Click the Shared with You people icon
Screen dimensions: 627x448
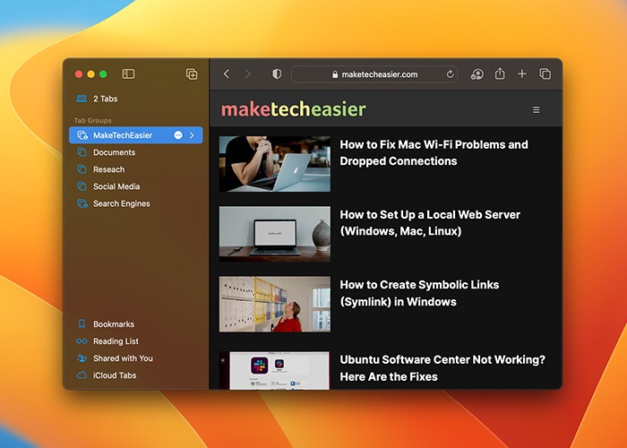coord(82,358)
